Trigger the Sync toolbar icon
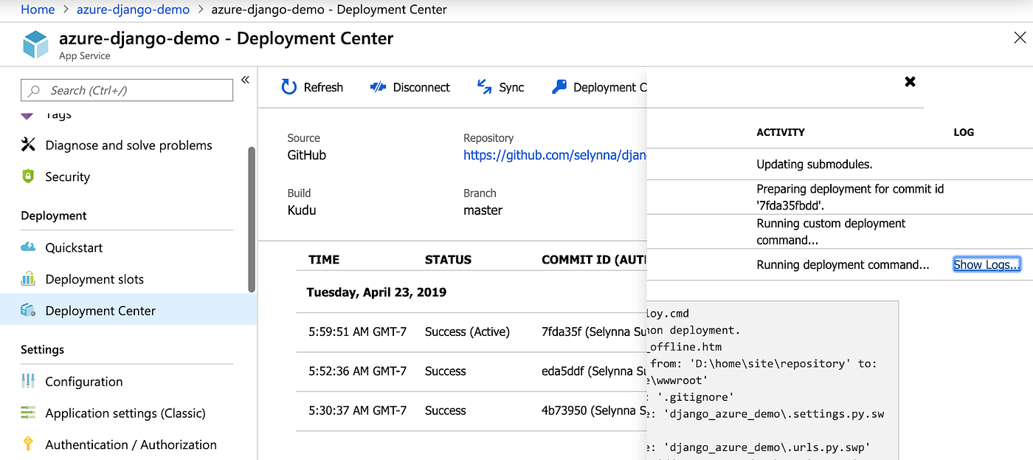 pyautogui.click(x=483, y=86)
